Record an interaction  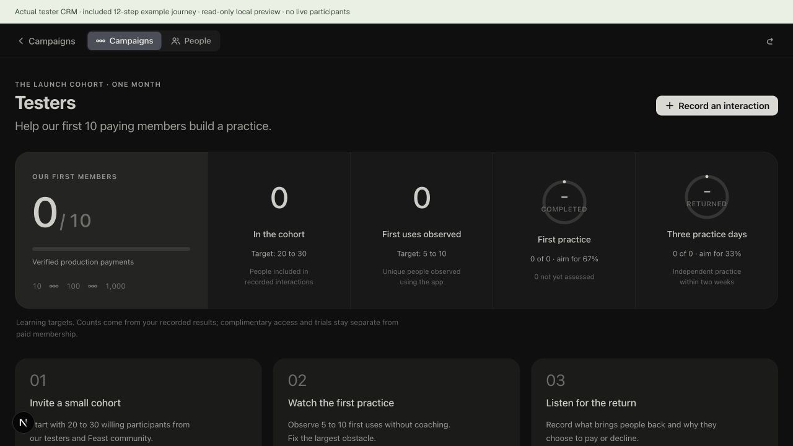tap(717, 106)
